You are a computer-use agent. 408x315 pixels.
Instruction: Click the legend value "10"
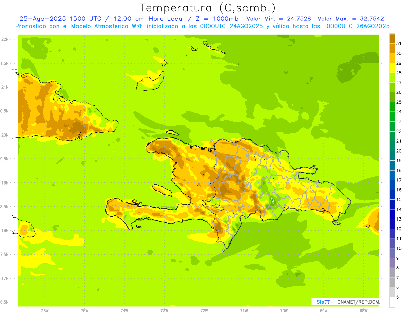[399, 248]
